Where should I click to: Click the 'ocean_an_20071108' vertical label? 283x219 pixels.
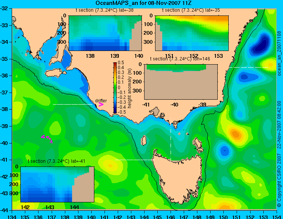coord(279,54)
